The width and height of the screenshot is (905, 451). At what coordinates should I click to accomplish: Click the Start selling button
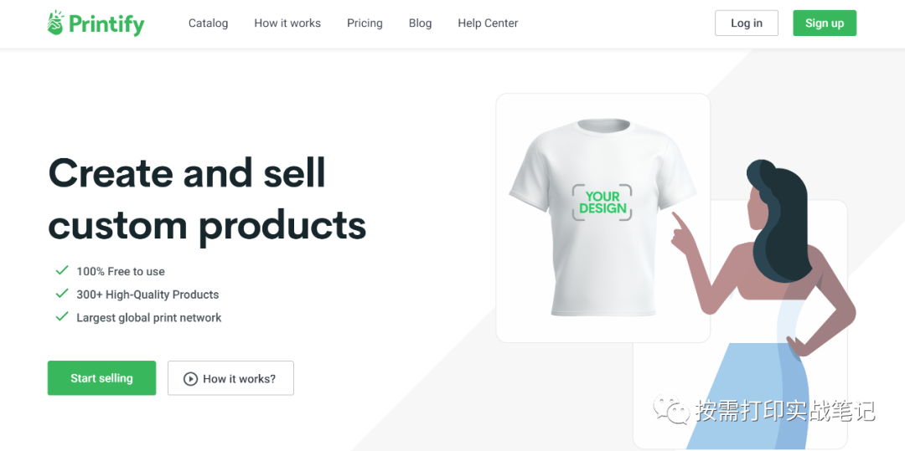click(101, 378)
